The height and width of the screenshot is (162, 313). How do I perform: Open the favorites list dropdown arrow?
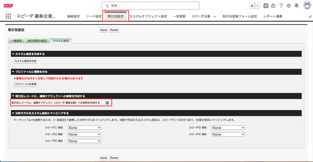point(257,6)
